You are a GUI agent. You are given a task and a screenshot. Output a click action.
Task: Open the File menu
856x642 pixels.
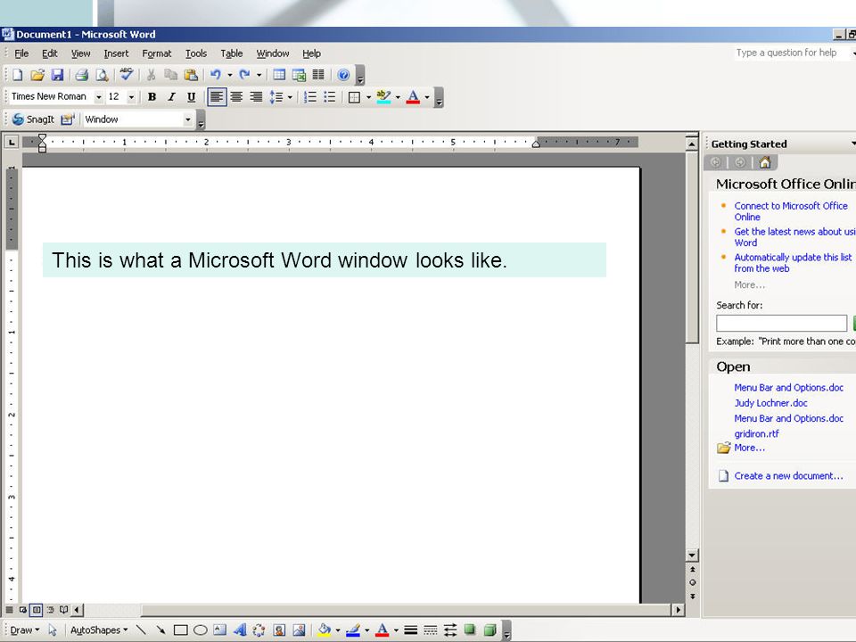pos(21,53)
